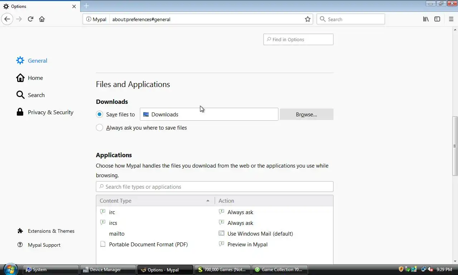Switch to Device Manager taskbar window
458x275 pixels.
click(108, 270)
